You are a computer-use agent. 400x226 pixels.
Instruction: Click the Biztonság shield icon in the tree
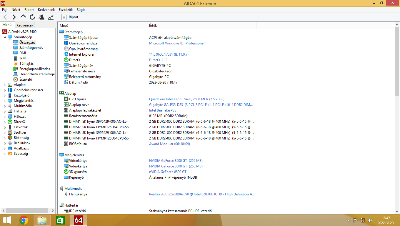click(x=10, y=138)
